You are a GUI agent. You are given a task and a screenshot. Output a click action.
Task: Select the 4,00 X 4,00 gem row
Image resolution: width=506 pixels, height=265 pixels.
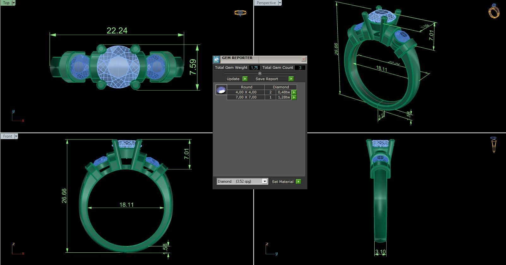coord(262,92)
